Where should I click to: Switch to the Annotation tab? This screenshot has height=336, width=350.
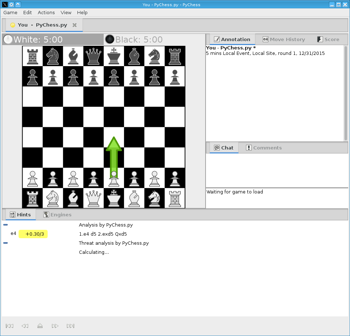coord(232,40)
